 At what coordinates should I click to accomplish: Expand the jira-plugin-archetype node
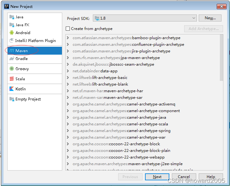point(68,51)
